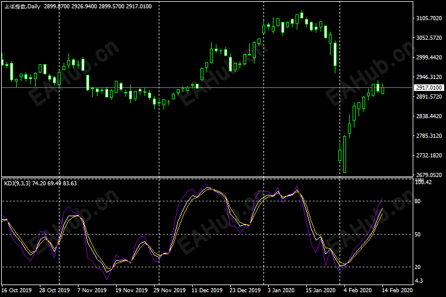Click the 23 Dec 2019 date label
The width and height of the screenshot is (446, 297).
[x=245, y=290]
